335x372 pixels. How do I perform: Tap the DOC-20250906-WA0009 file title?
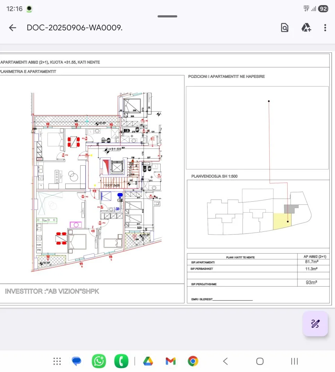(74, 27)
